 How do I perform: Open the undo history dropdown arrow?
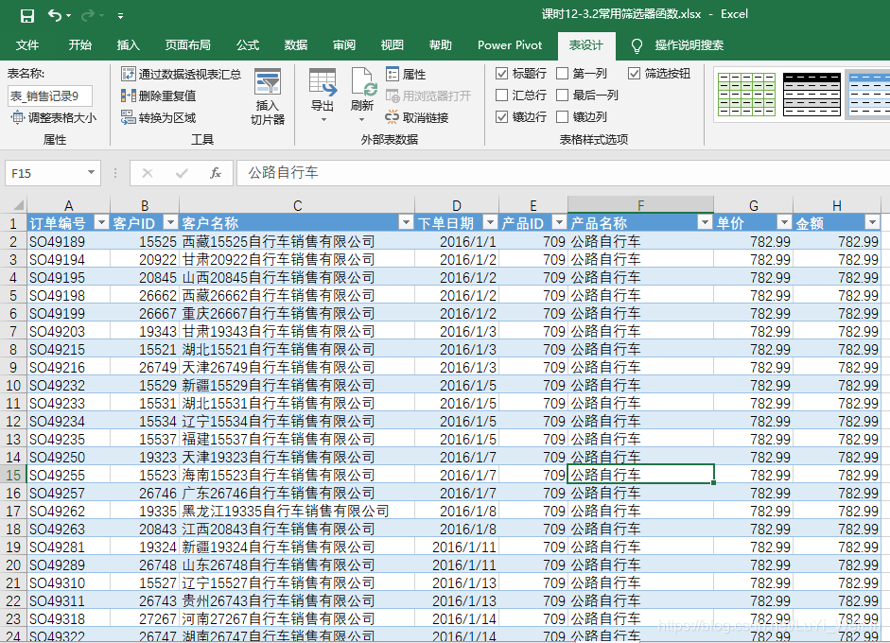click(69, 16)
